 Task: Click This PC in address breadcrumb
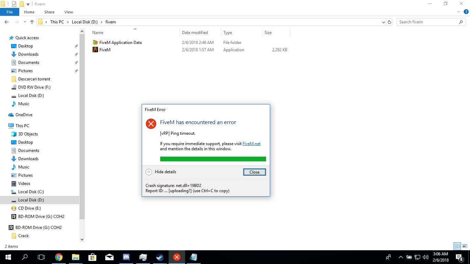click(x=57, y=22)
